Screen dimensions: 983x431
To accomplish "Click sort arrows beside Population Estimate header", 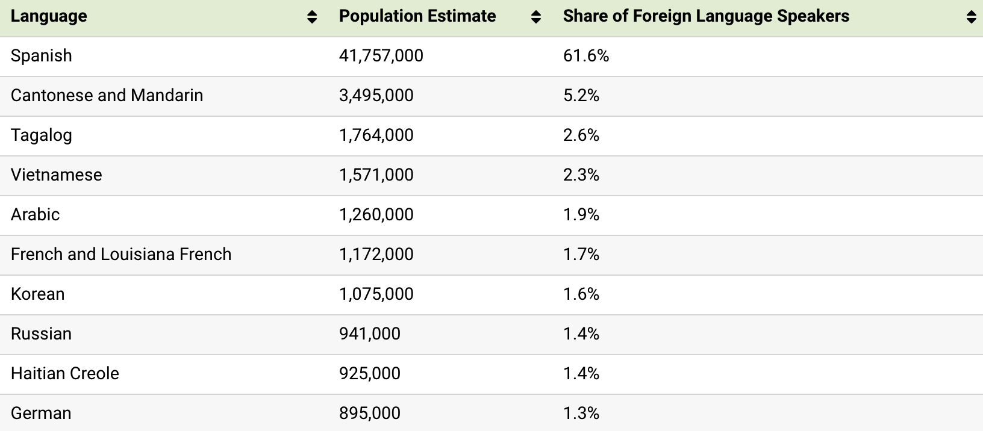I will 535,17.
